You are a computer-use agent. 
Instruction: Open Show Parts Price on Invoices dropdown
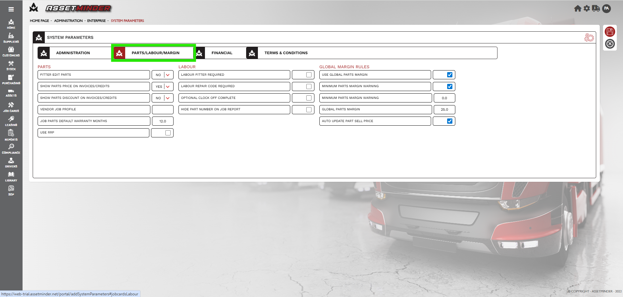tap(168, 86)
